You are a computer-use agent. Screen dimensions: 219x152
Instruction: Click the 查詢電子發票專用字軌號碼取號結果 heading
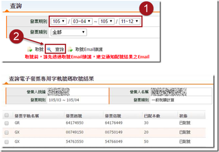click(x=51, y=79)
